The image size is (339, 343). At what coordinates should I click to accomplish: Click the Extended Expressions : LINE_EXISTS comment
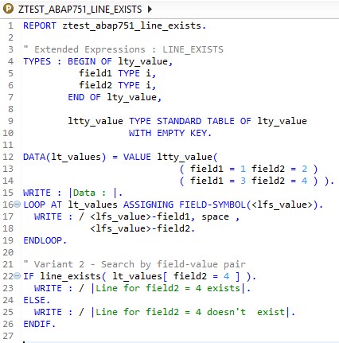(123, 49)
